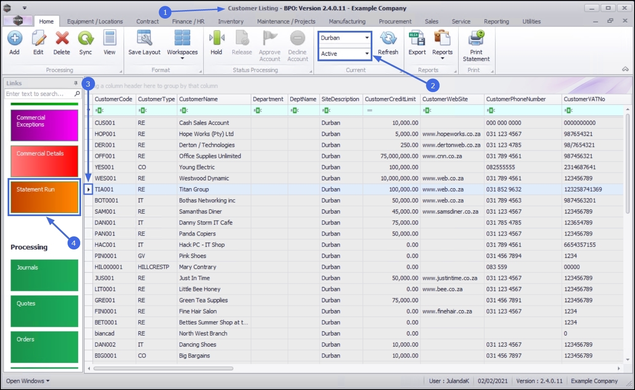Expand the Processing group launcher

tap(121, 71)
